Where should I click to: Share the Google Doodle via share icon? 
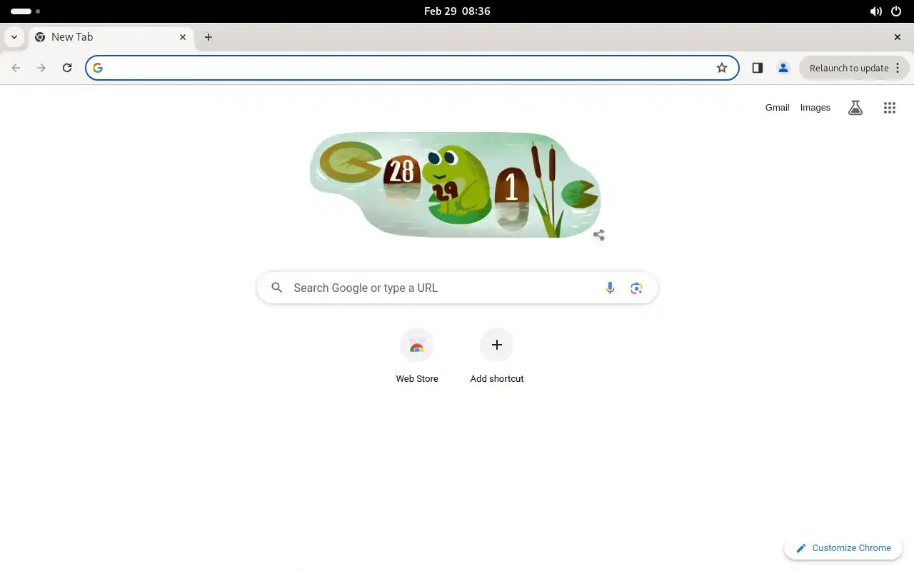pyautogui.click(x=599, y=235)
